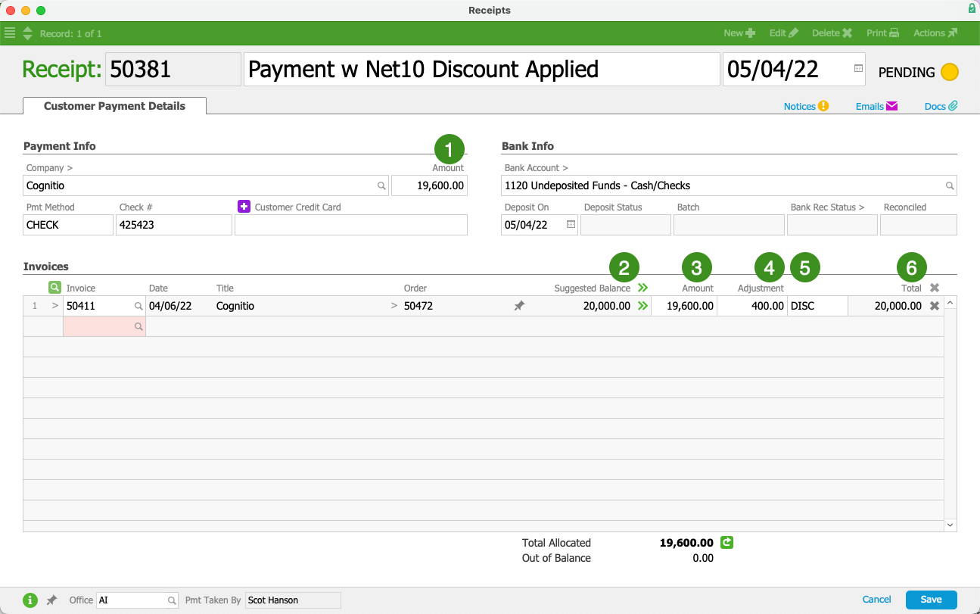Click the Pmt Method field showing CHECK
Viewport: 980px width, 614px height.
[x=68, y=225]
